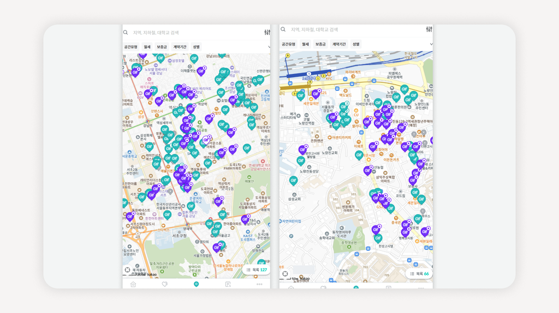This screenshot has width=559, height=313.
Task: Open filter settings icon on left screen
Action: 267,33
